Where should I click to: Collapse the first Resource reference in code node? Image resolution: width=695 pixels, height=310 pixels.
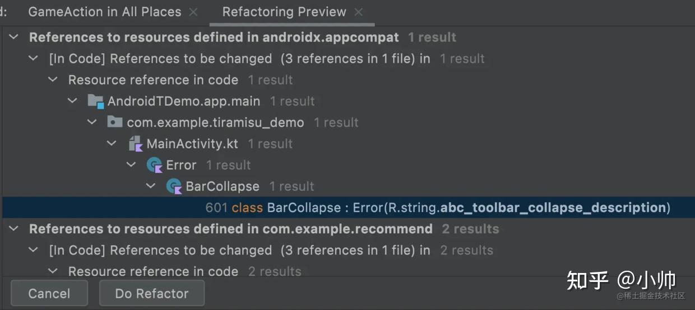pos(53,80)
